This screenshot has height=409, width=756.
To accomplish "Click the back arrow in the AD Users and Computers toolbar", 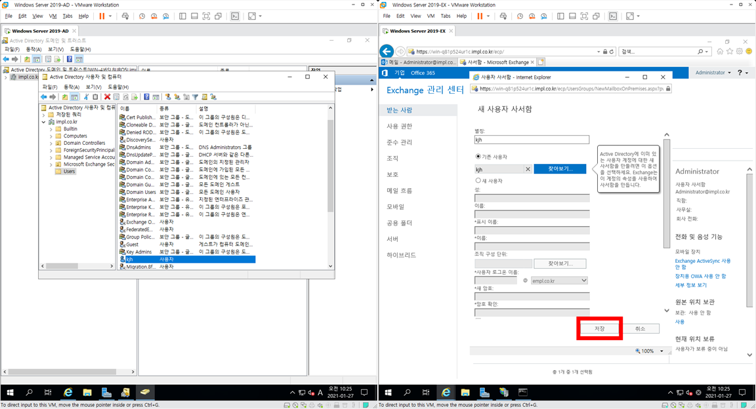I will pyautogui.click(x=43, y=97).
